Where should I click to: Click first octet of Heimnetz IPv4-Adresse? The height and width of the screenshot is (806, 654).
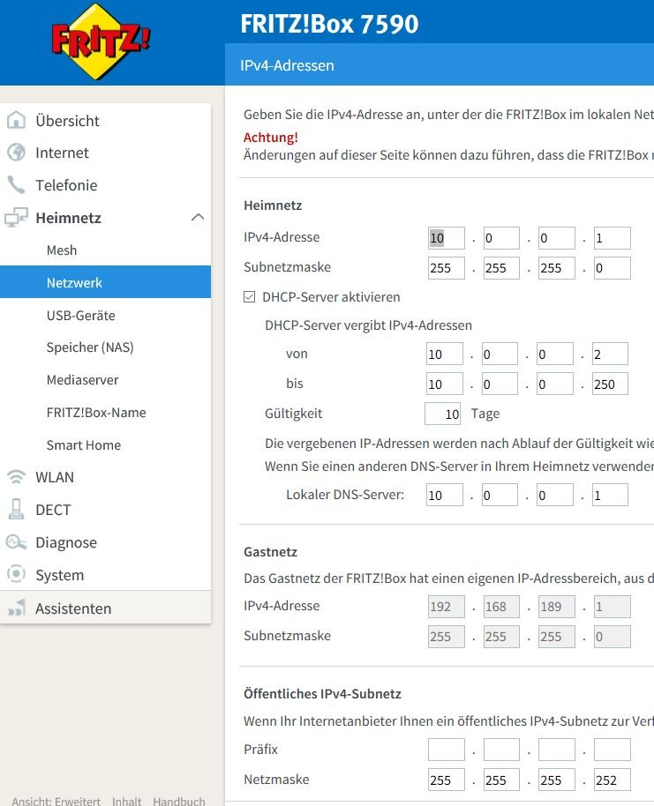pos(446,238)
